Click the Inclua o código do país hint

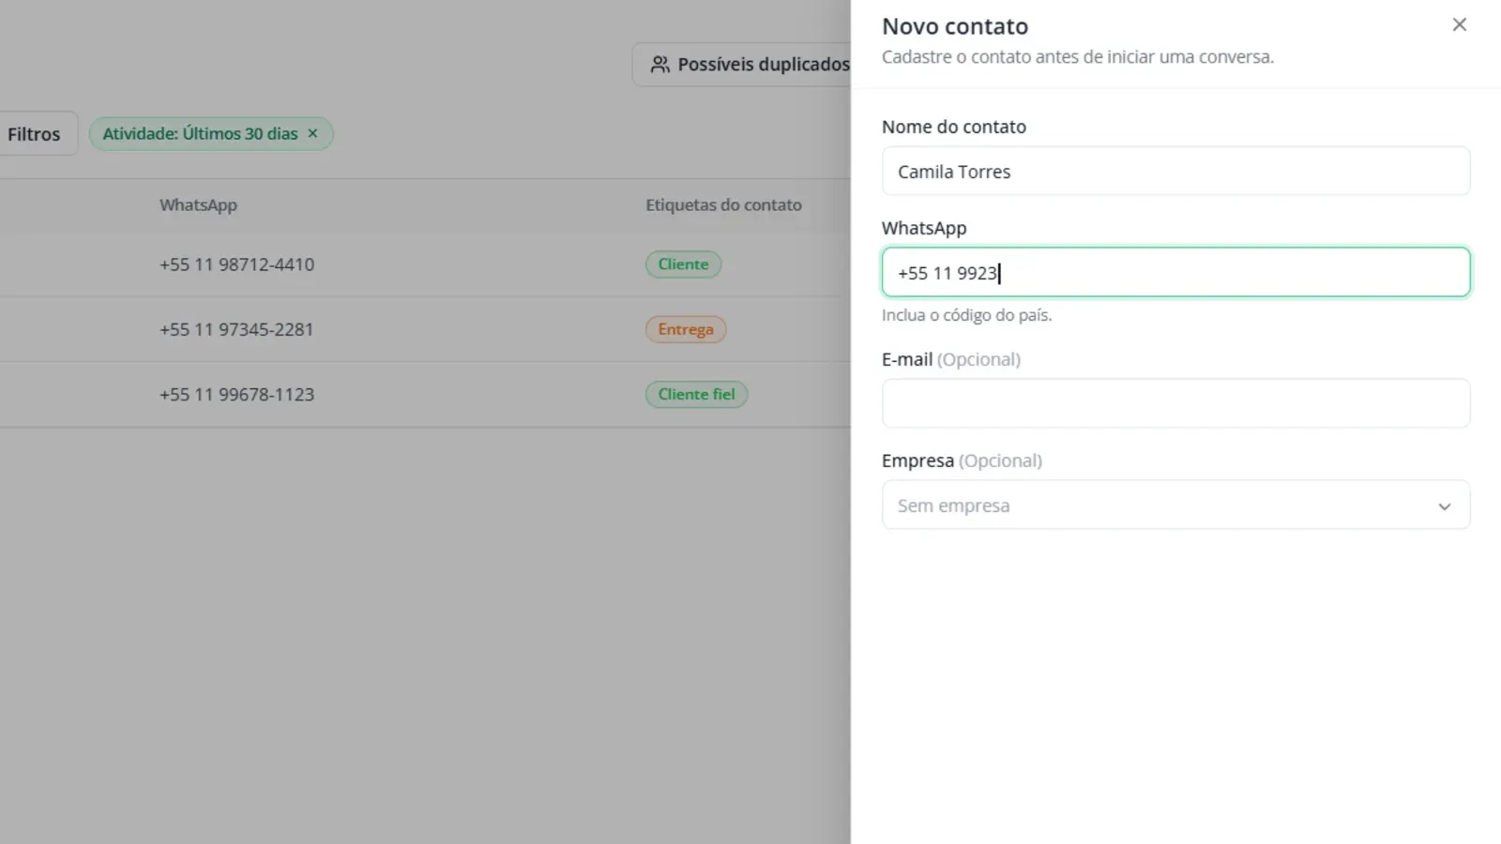coord(966,315)
